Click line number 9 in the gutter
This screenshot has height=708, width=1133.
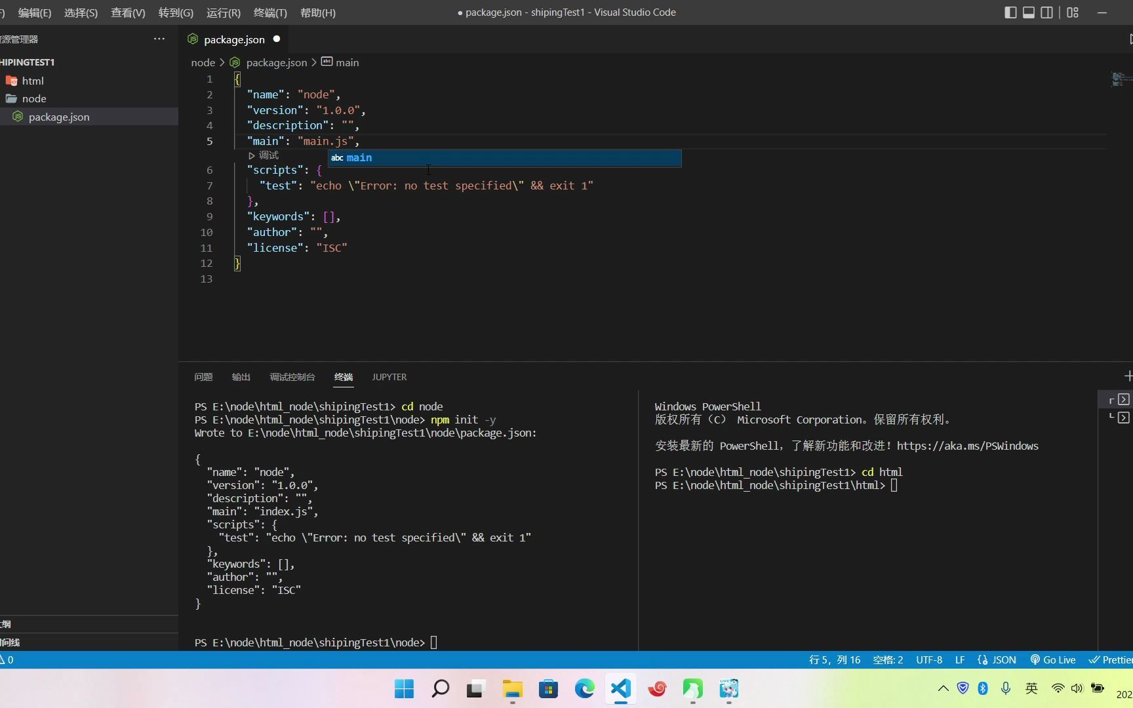point(209,216)
